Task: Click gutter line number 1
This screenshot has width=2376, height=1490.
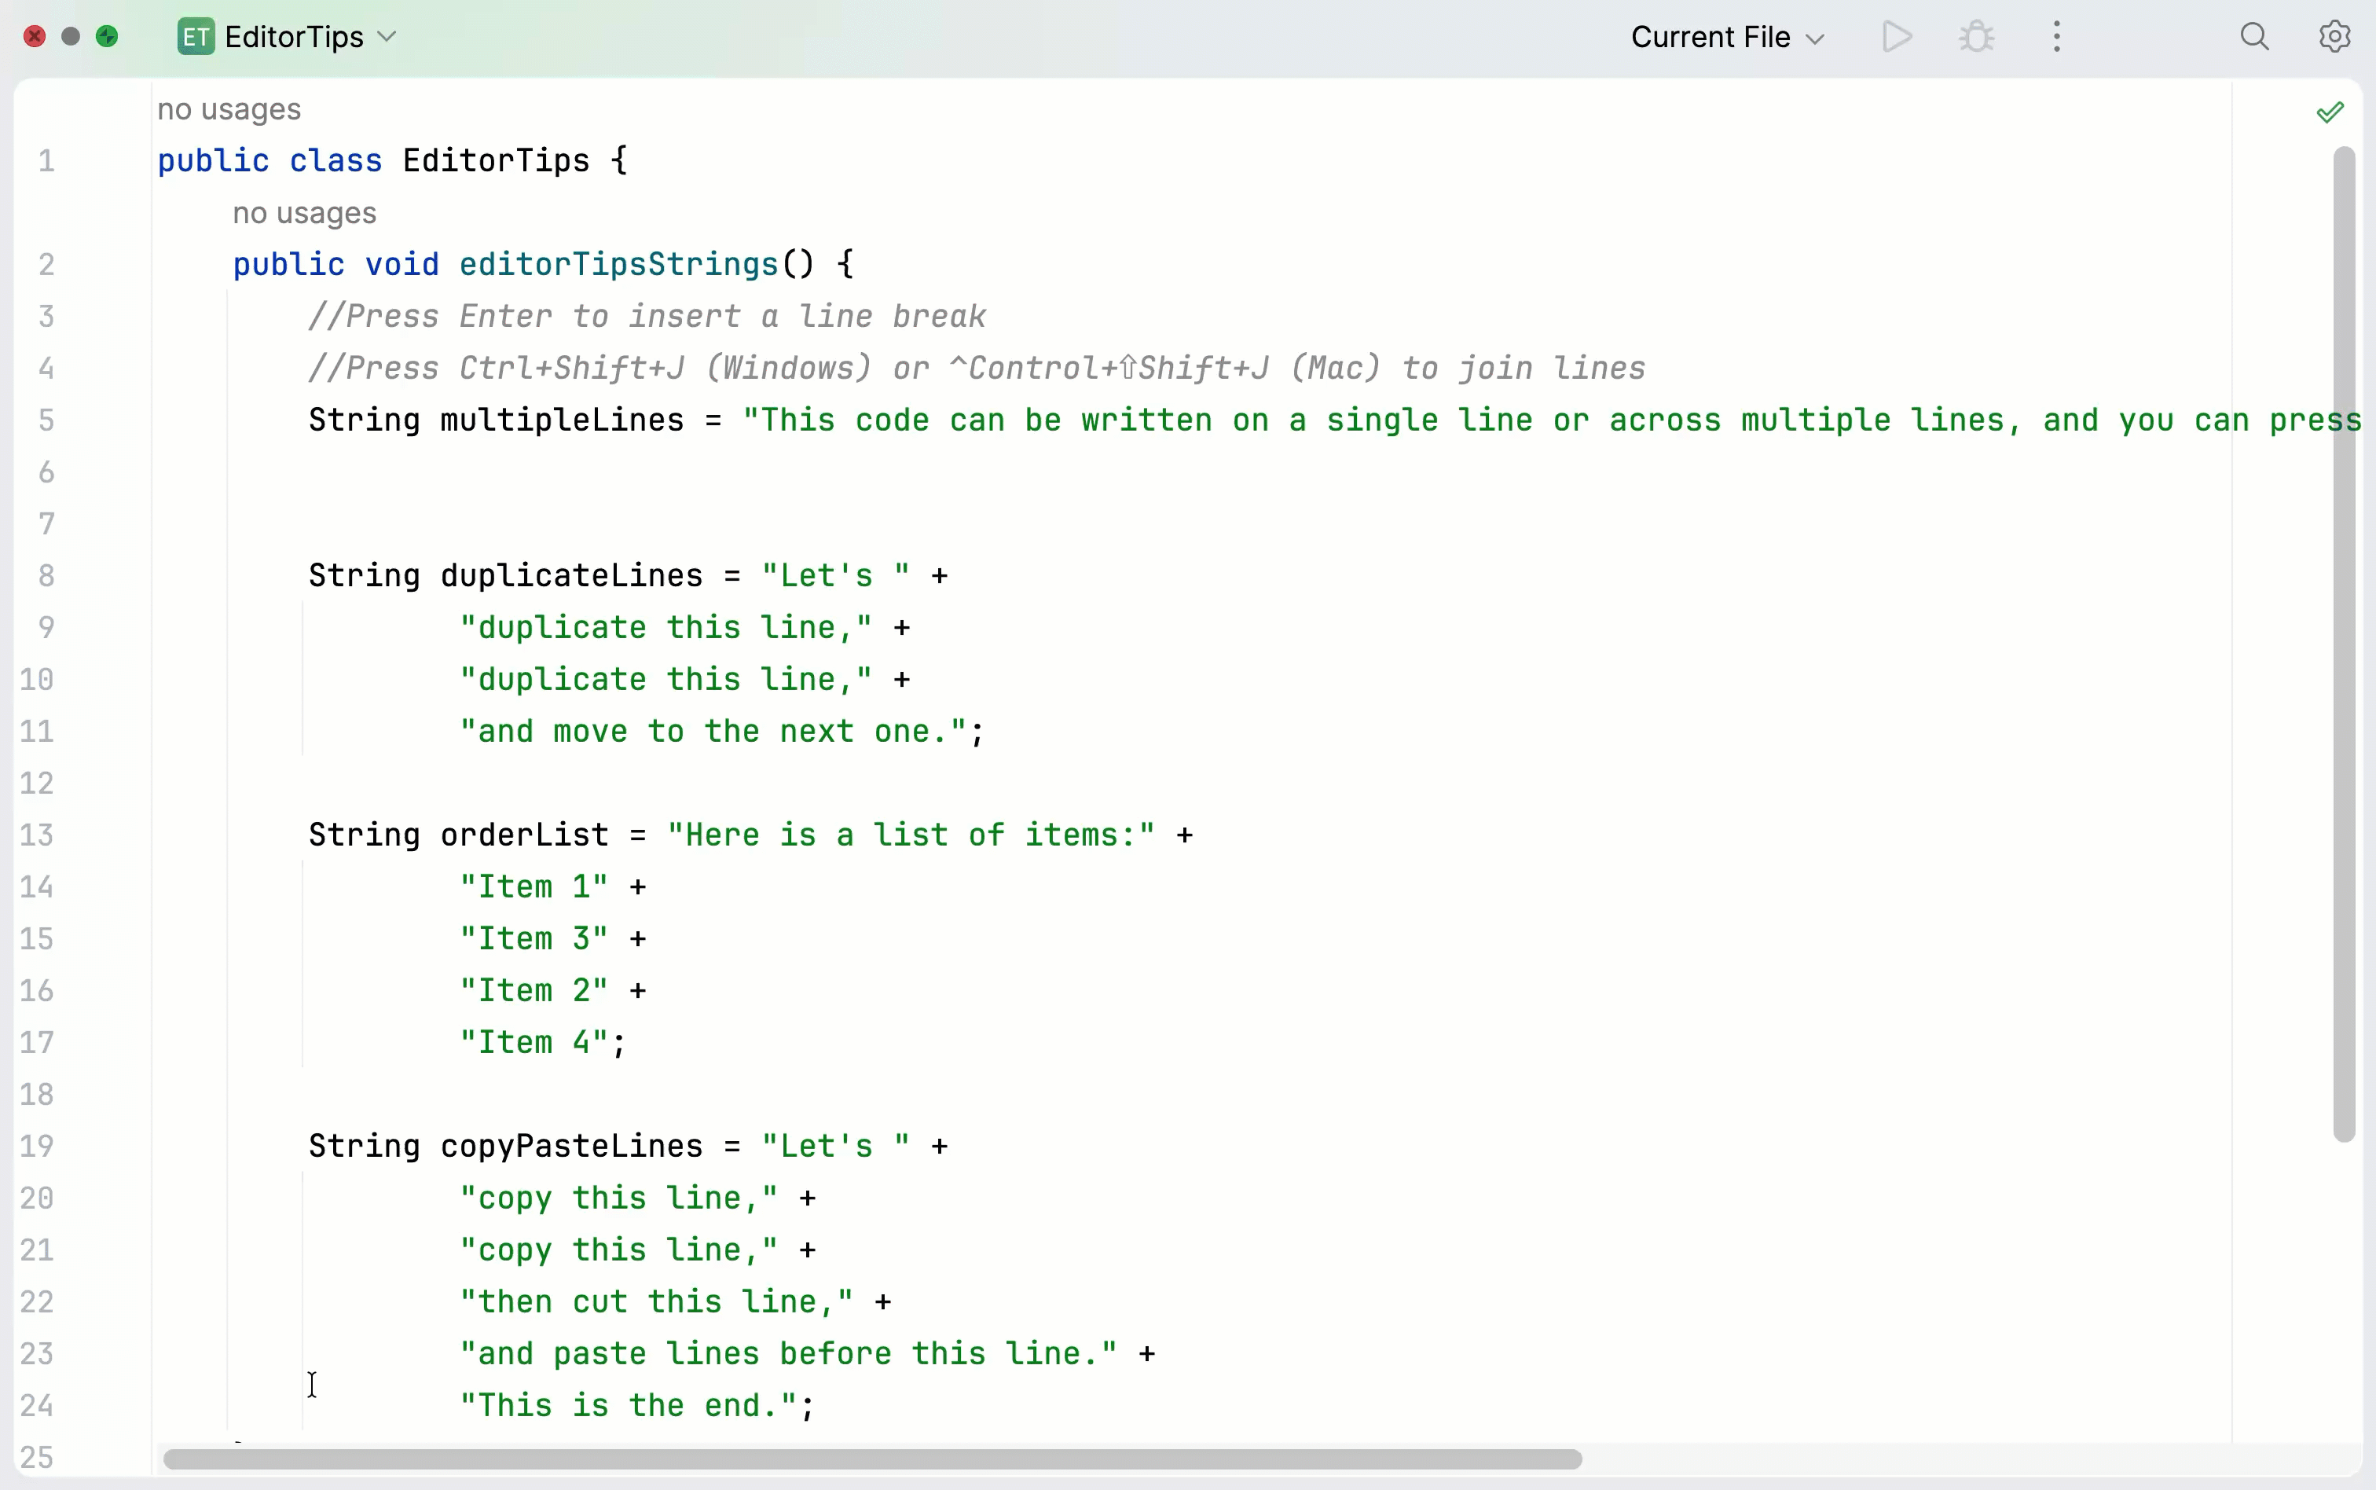Action: click(x=46, y=160)
